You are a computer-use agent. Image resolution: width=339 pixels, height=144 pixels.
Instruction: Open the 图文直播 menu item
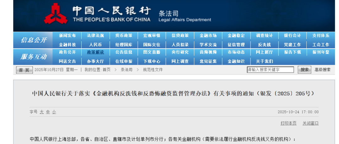click(152, 52)
